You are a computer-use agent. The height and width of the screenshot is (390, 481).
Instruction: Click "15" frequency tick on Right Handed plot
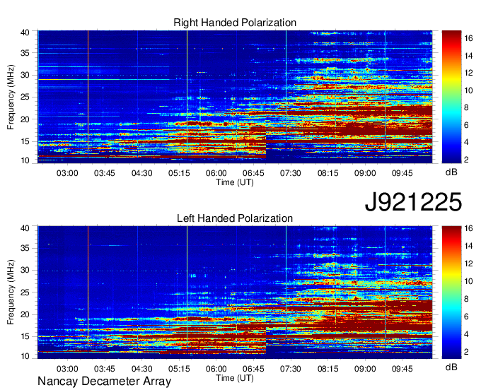pyautogui.click(x=25, y=141)
